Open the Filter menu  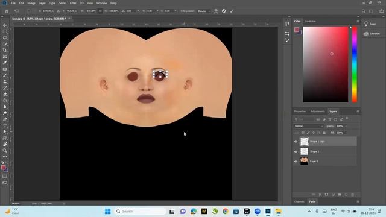tap(73, 3)
